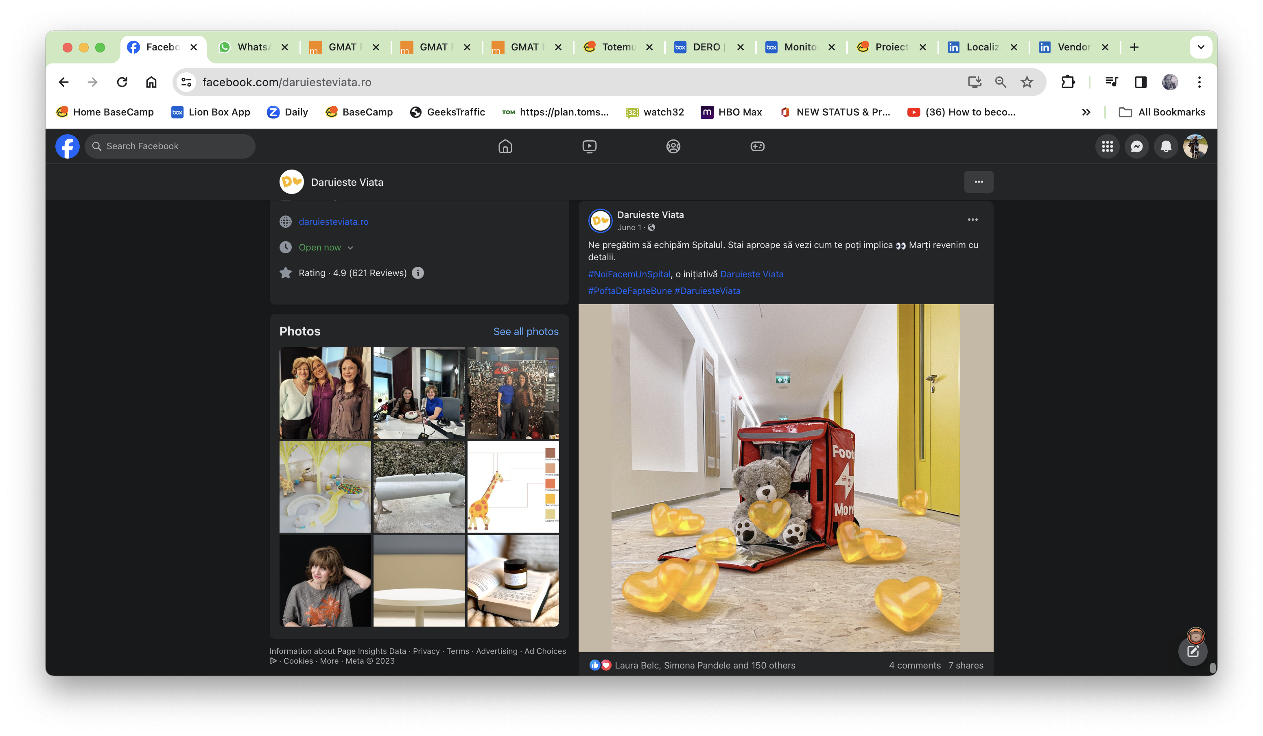Click the rating info icon beside Reviews
Image resolution: width=1263 pixels, height=736 pixels.
pos(417,273)
